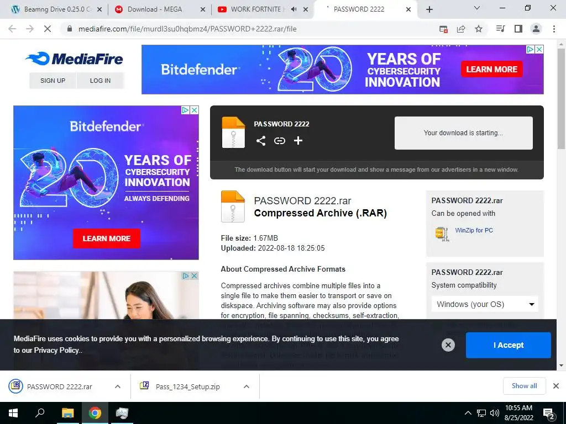This screenshot has height=424, width=566.
Task: Switch to Beamng Drive 0.25.0 tab
Action: pyautogui.click(x=57, y=9)
